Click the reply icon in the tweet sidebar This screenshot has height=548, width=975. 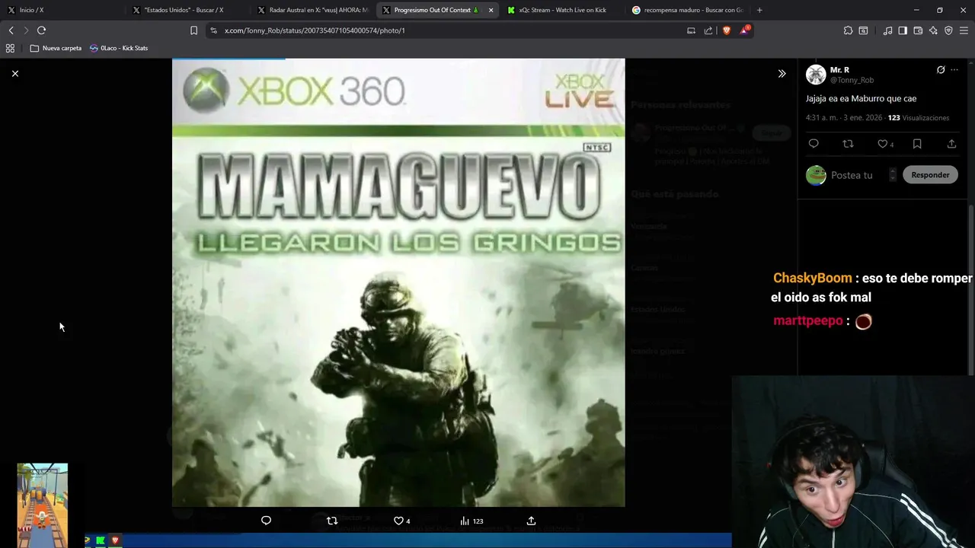[814, 144]
